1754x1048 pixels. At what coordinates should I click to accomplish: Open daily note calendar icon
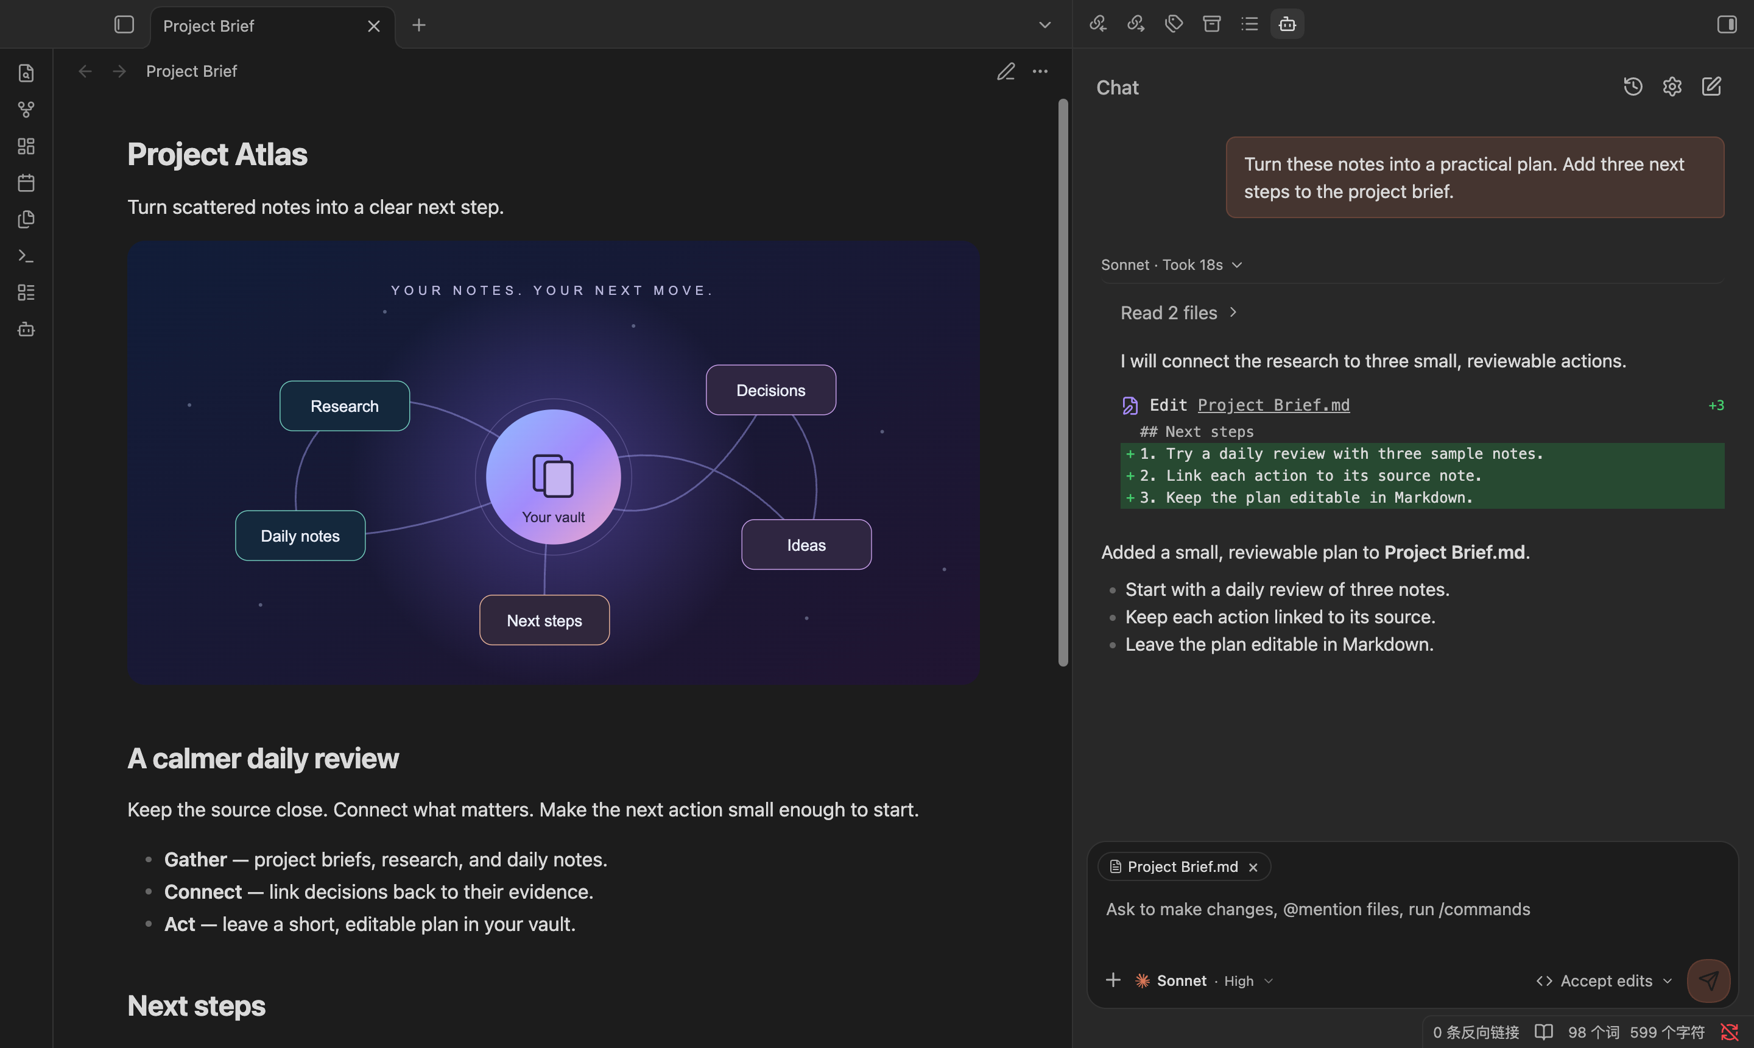pyautogui.click(x=26, y=183)
